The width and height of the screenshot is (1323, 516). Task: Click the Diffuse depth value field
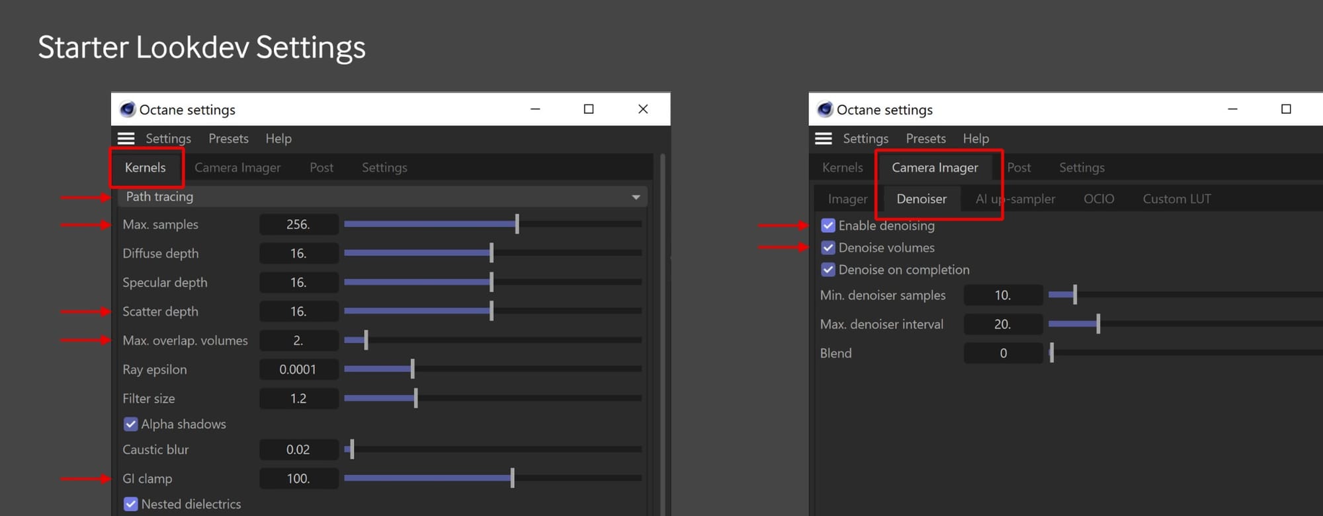[299, 254]
